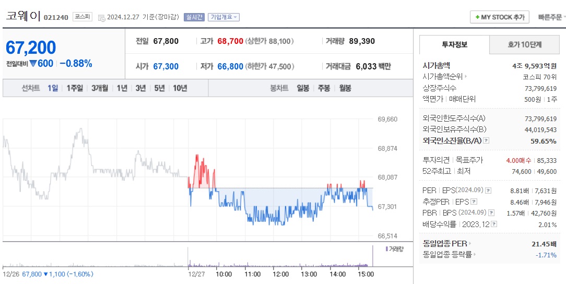The height and width of the screenshot is (284, 566).
Task: Open help icon next to EPS(2024.09)
Action: [x=488, y=190]
